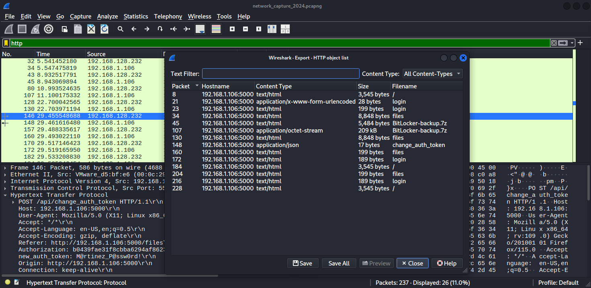591x288 pixels.
Task: Close this capture file icon
Action: click(91, 29)
